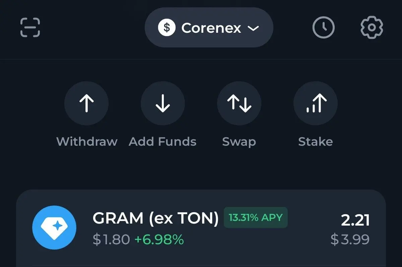Viewport: 402px width, 267px height.
Task: Tap the Stake chart-arrow icon
Action: 316,103
